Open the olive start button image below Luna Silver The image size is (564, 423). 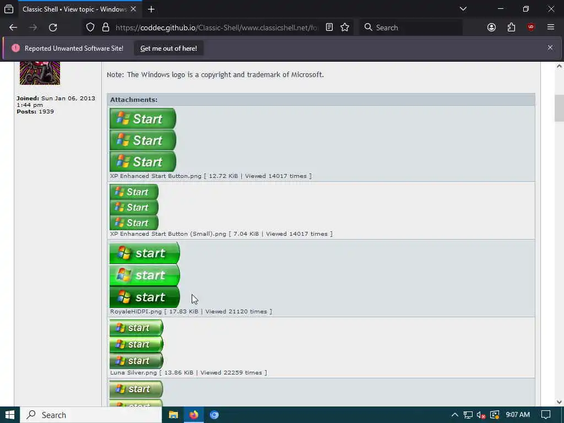(x=137, y=393)
